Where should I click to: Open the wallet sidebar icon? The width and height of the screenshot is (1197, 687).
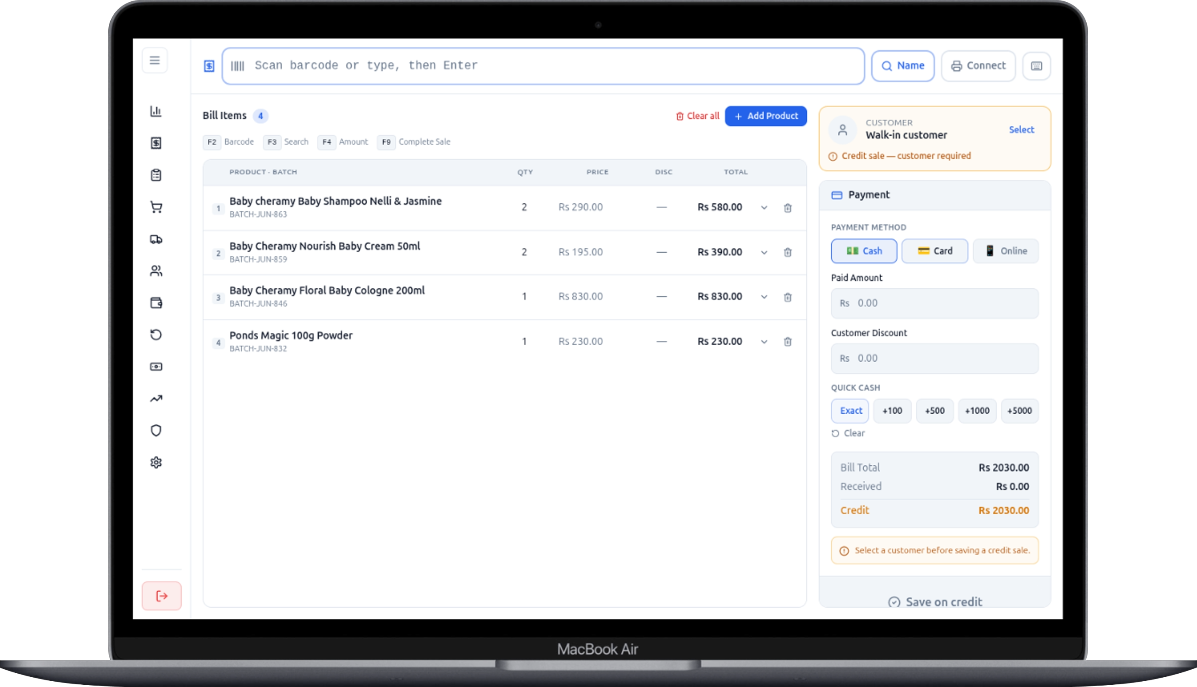[156, 303]
